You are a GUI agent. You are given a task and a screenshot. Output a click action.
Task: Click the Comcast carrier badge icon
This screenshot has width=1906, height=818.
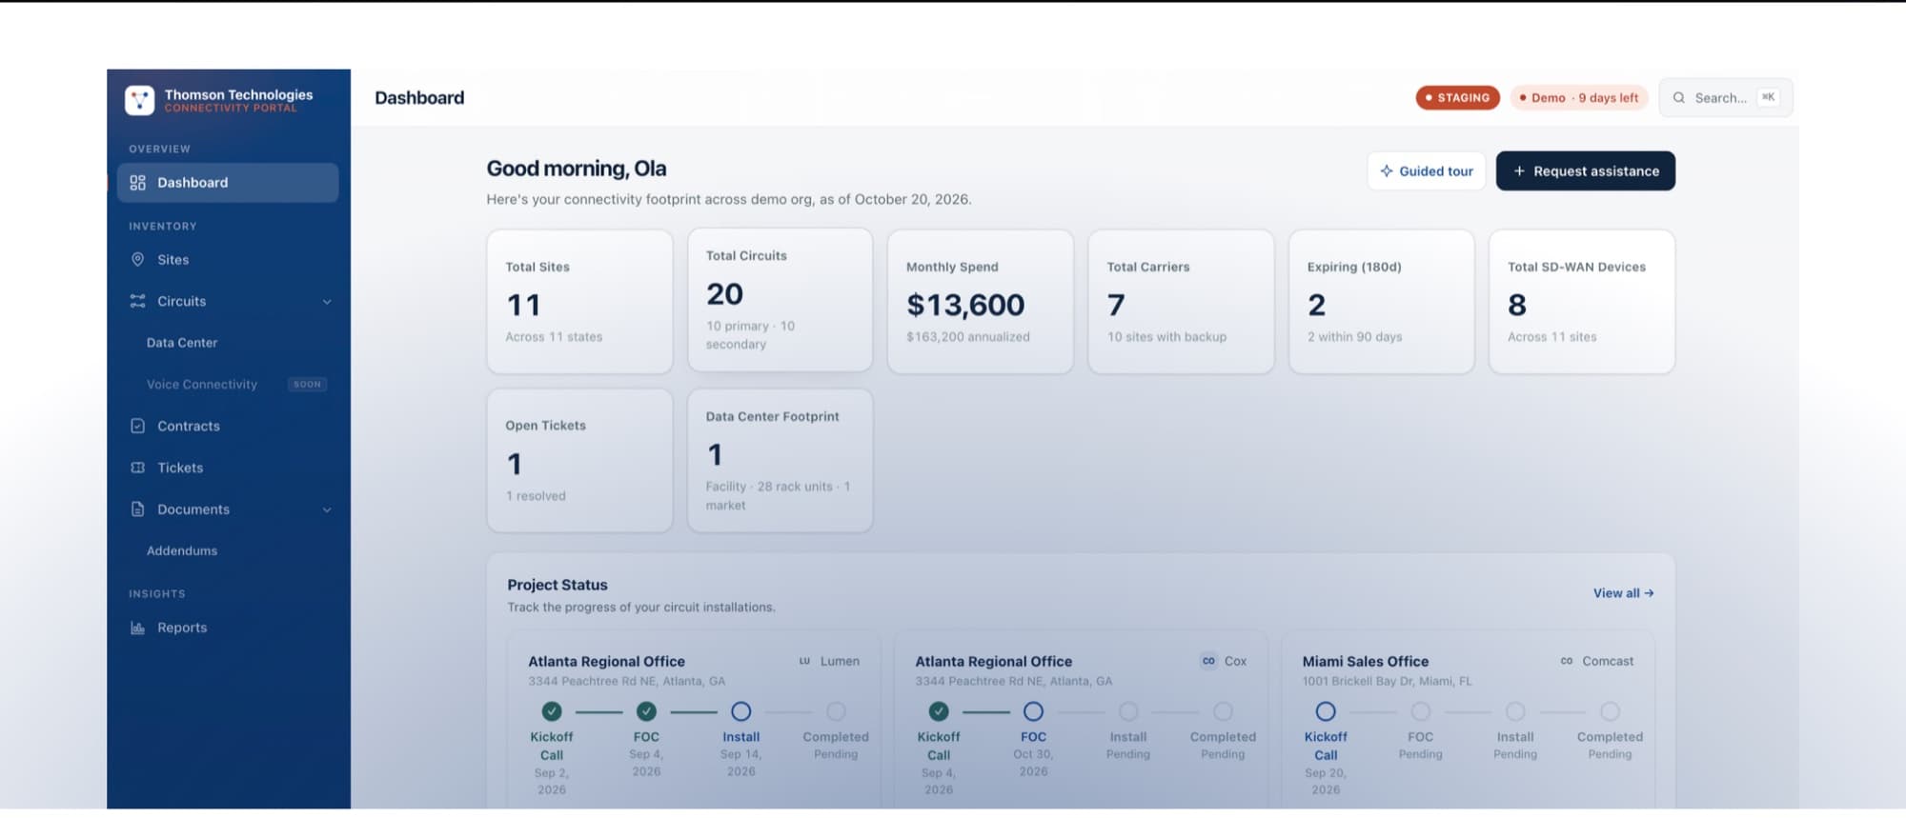pyautogui.click(x=1567, y=661)
